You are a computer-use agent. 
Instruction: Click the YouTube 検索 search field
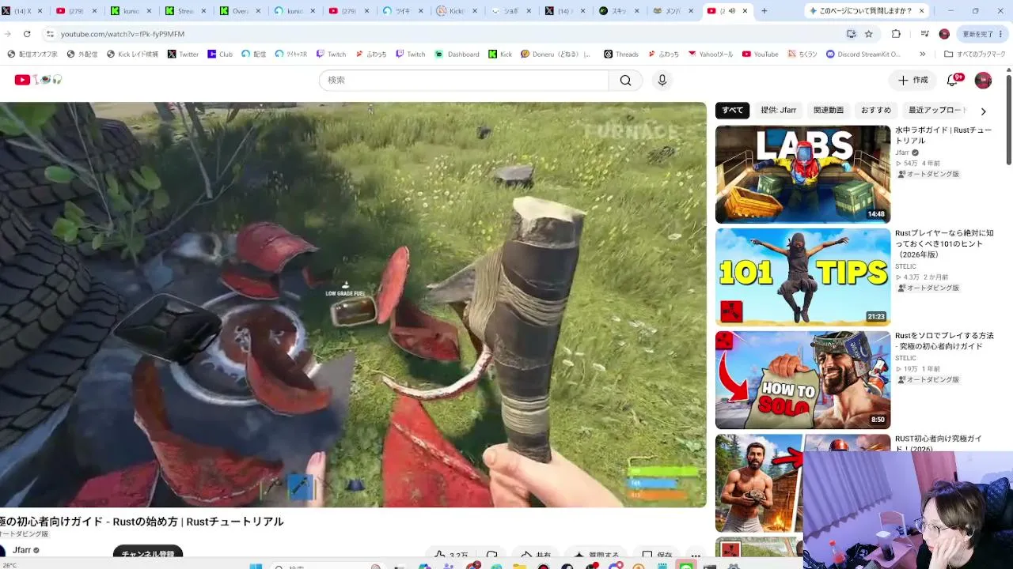coord(464,80)
